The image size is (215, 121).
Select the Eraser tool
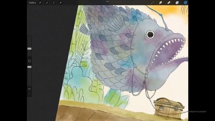[169, 3]
